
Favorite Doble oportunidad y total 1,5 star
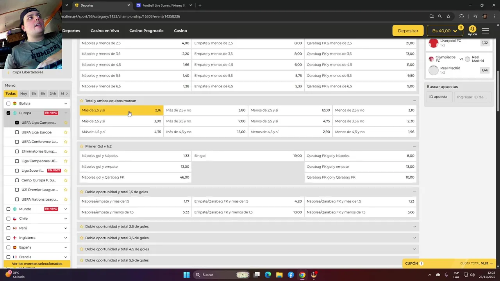tap(82, 192)
